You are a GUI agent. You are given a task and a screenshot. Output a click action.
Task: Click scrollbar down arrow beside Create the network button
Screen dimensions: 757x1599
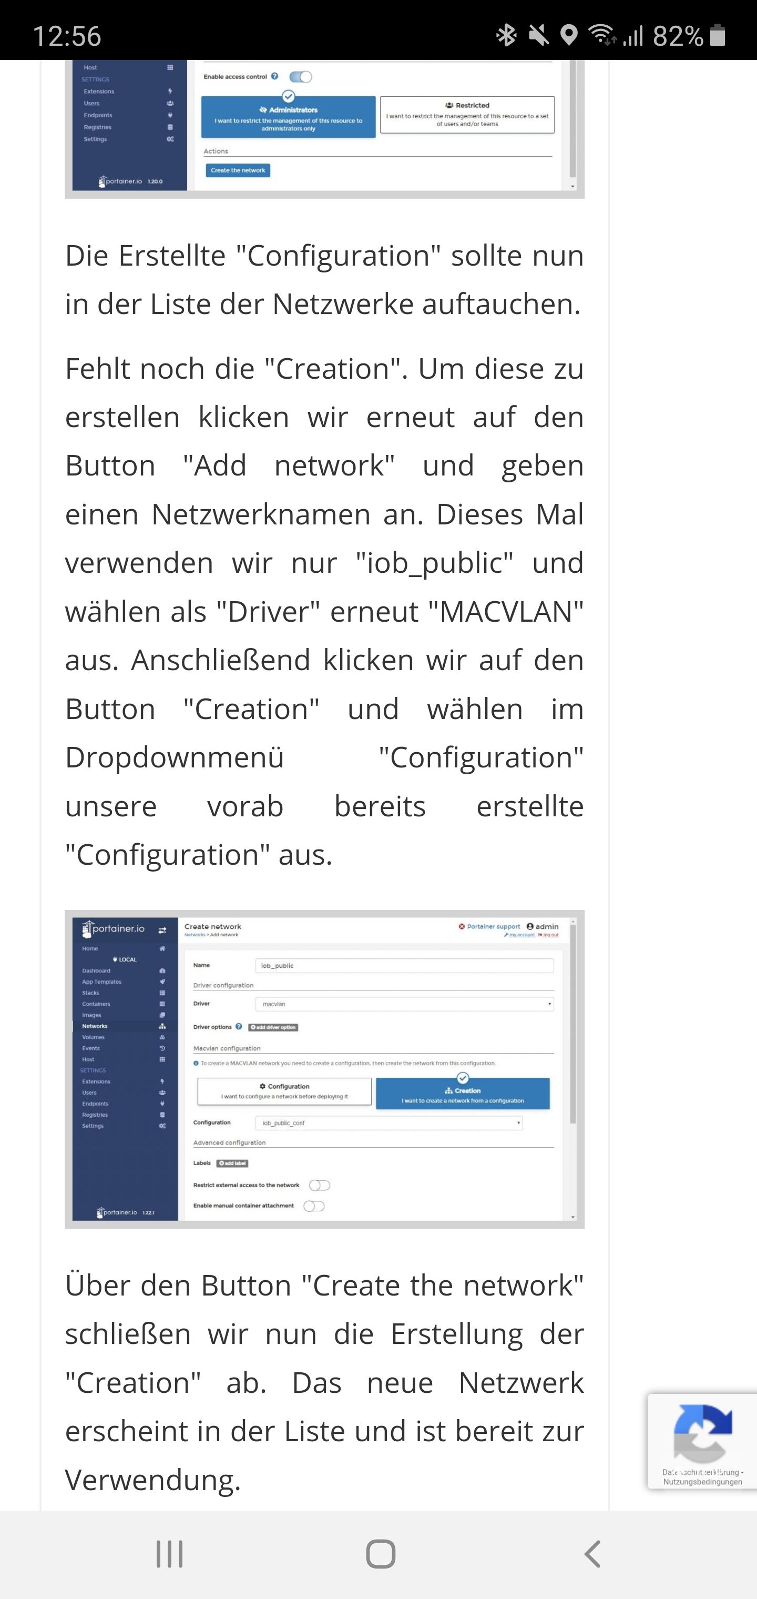tap(572, 186)
